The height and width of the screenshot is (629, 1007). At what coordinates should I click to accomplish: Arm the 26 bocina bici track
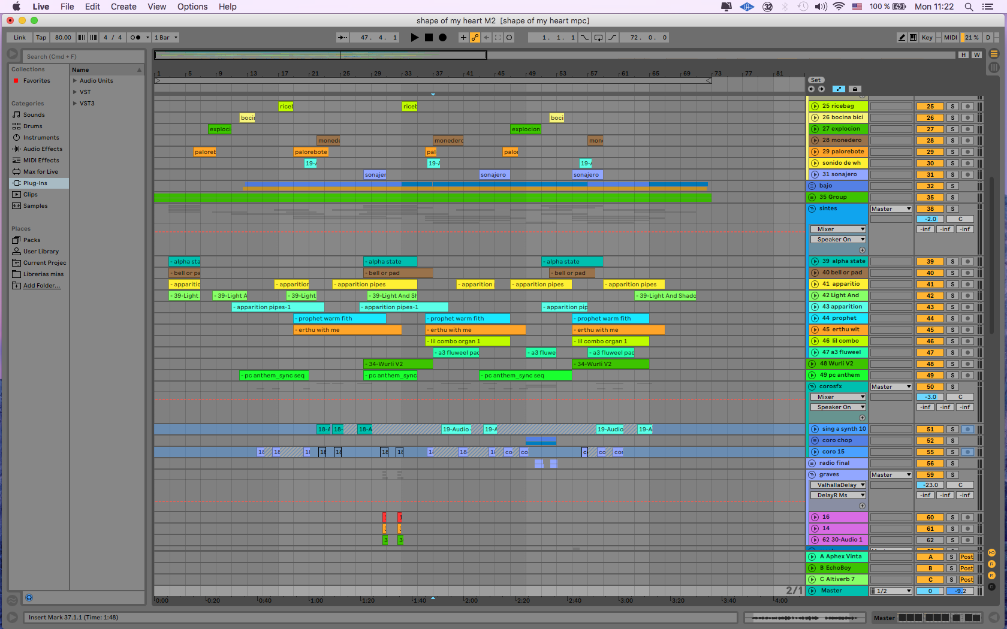click(x=967, y=117)
